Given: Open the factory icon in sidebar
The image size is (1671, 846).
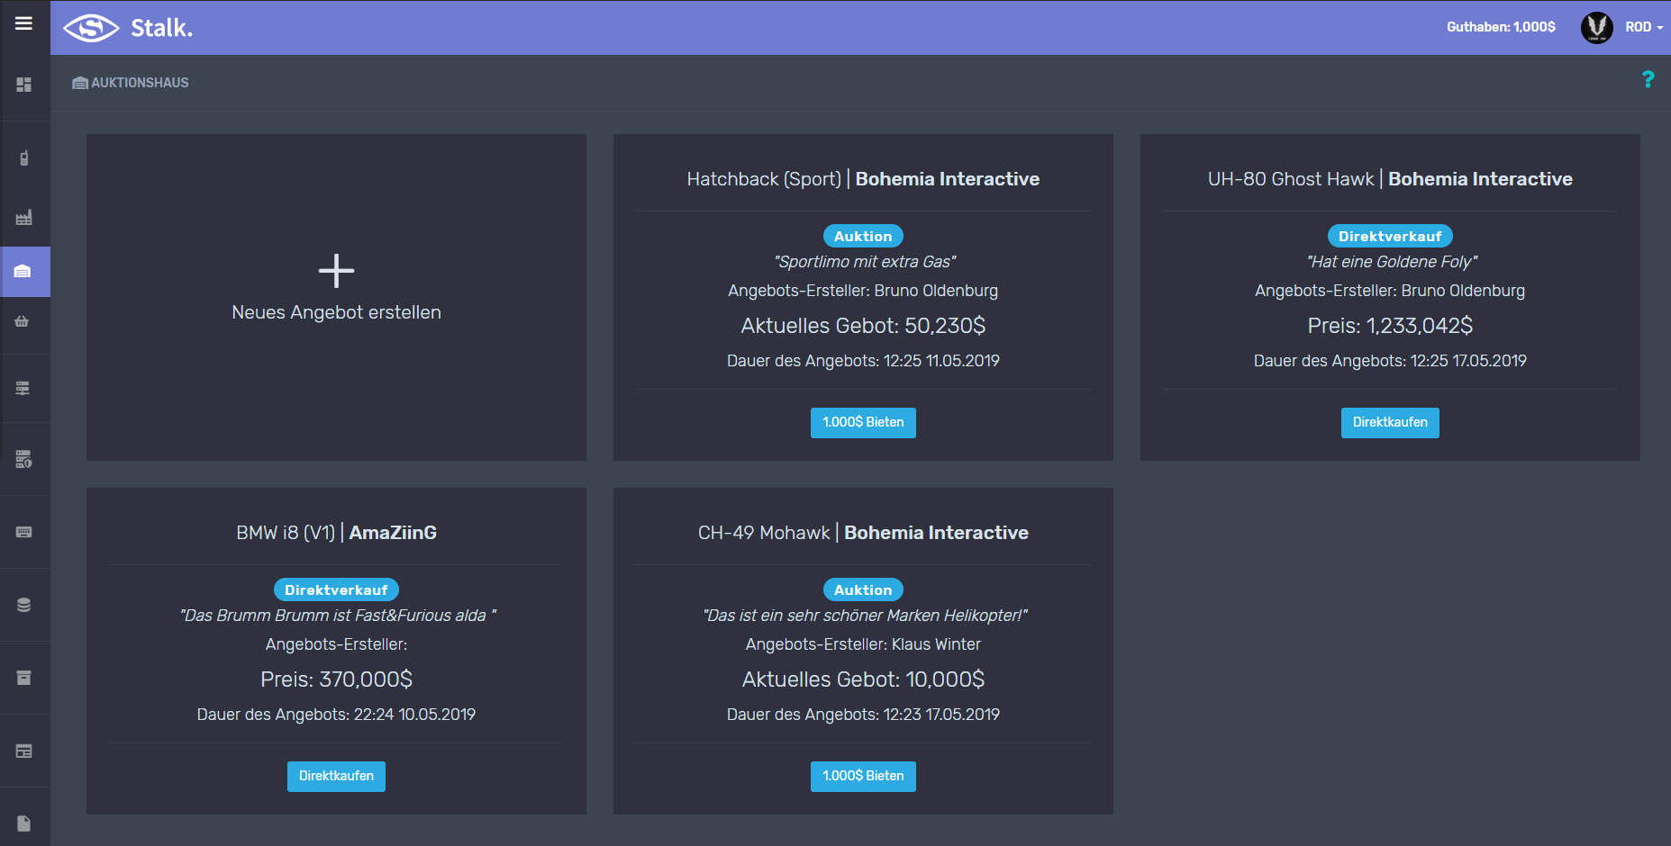Looking at the screenshot, I should (x=24, y=217).
